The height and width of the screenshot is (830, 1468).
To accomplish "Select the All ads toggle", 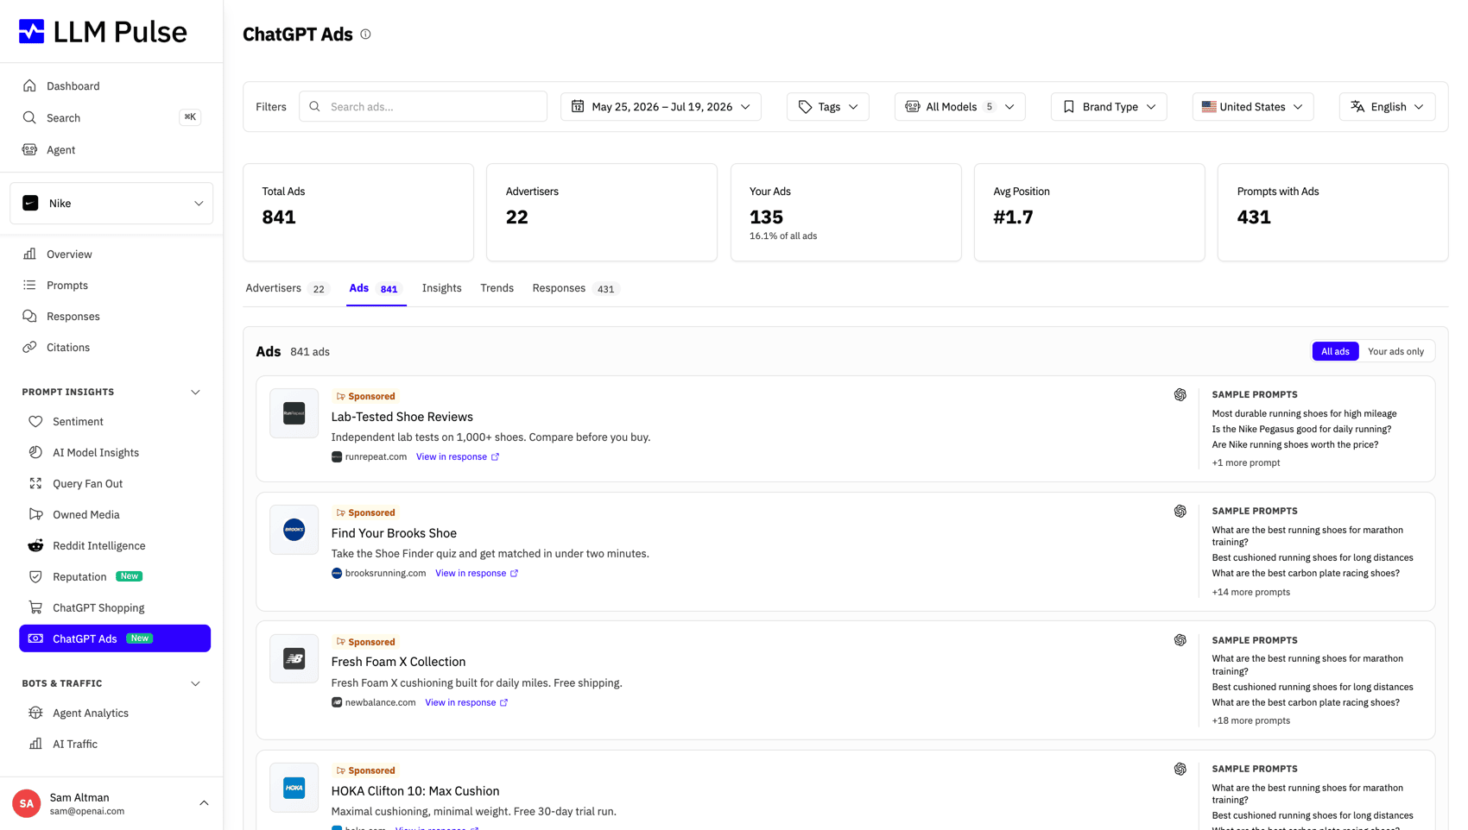I will click(1335, 351).
